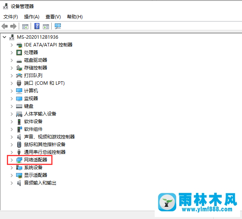The image size is (242, 219).
Task: Open the 查看(V) menu
Action: pyautogui.click(x=53, y=17)
